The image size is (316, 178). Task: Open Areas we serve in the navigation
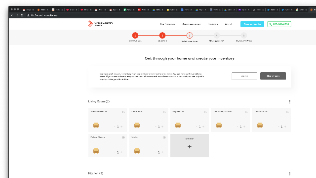pyautogui.click(x=192, y=24)
